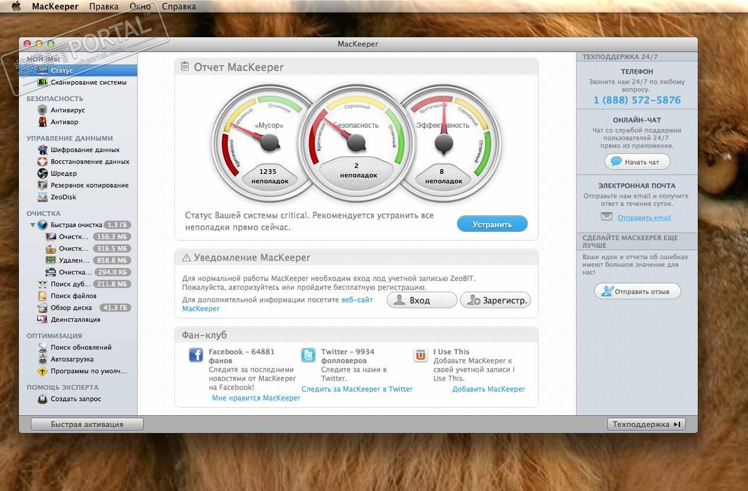Open the Apple menu

17,7
